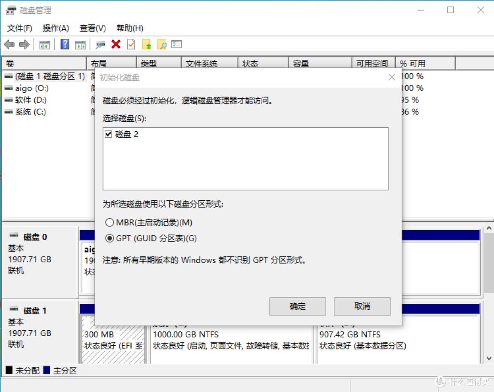
Task: Click 取消 button in initialize dialog
Action: click(362, 306)
